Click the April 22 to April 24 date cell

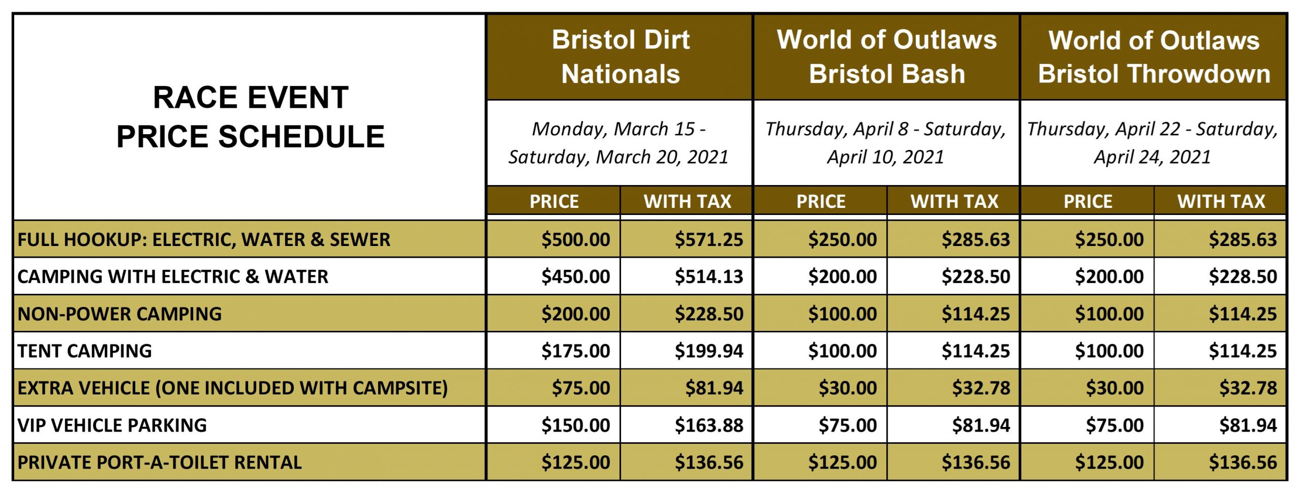[1153, 143]
